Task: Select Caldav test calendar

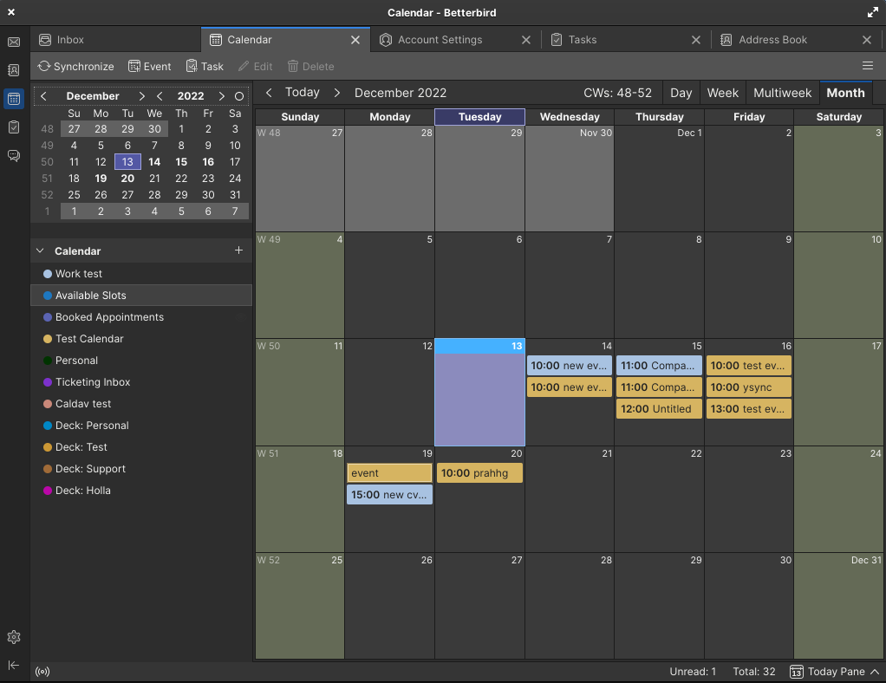Action: click(x=141, y=404)
